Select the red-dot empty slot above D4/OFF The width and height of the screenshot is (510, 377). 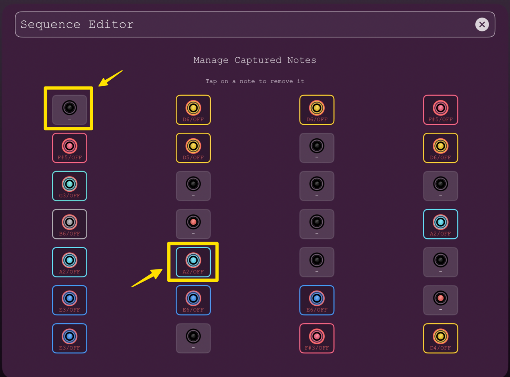pos(440,300)
